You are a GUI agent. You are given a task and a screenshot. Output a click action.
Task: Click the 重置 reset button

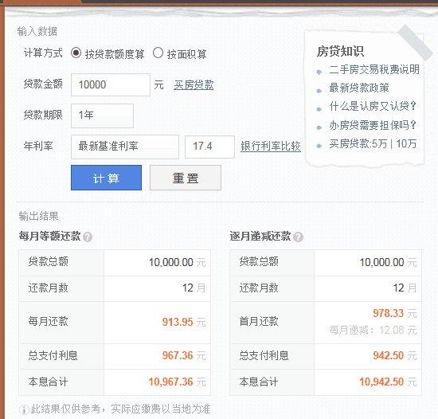click(186, 178)
